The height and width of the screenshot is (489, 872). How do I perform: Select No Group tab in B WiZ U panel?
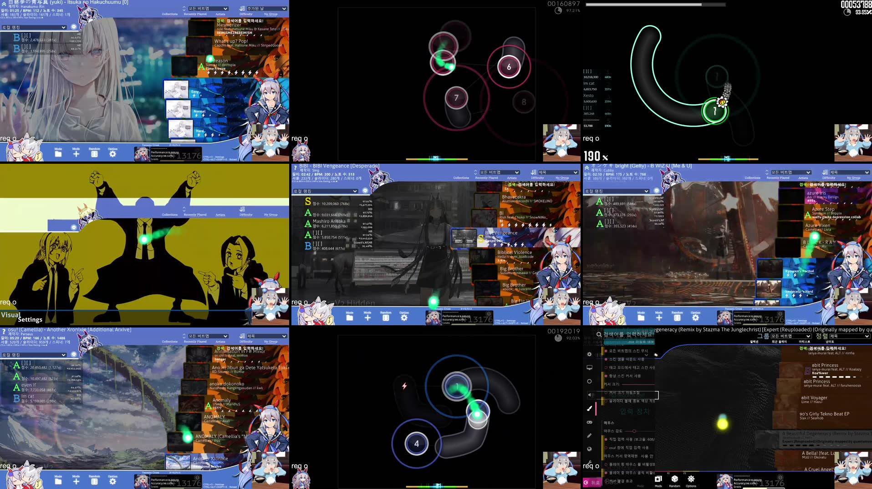pyautogui.click(x=853, y=178)
